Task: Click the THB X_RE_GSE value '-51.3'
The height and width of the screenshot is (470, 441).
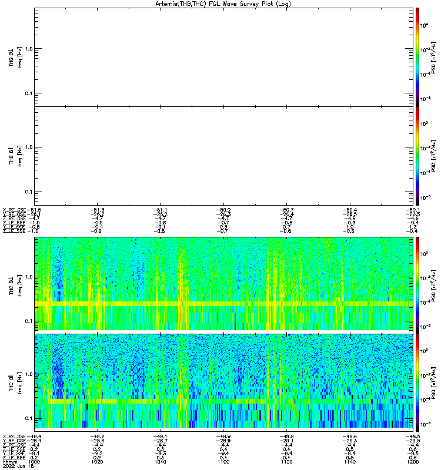Action: coord(98,210)
